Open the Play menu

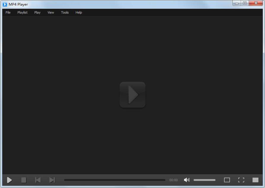point(37,12)
